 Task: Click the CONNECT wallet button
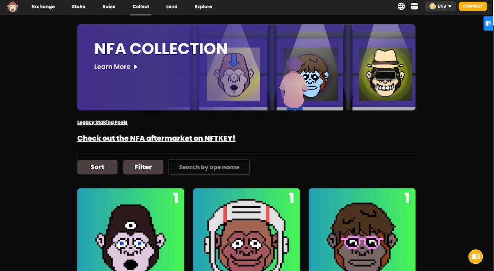[x=473, y=6]
